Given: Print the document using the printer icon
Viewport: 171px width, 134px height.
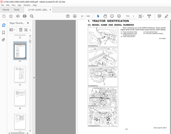Looking at the screenshot, I should pyautogui.click(x=25, y=16).
